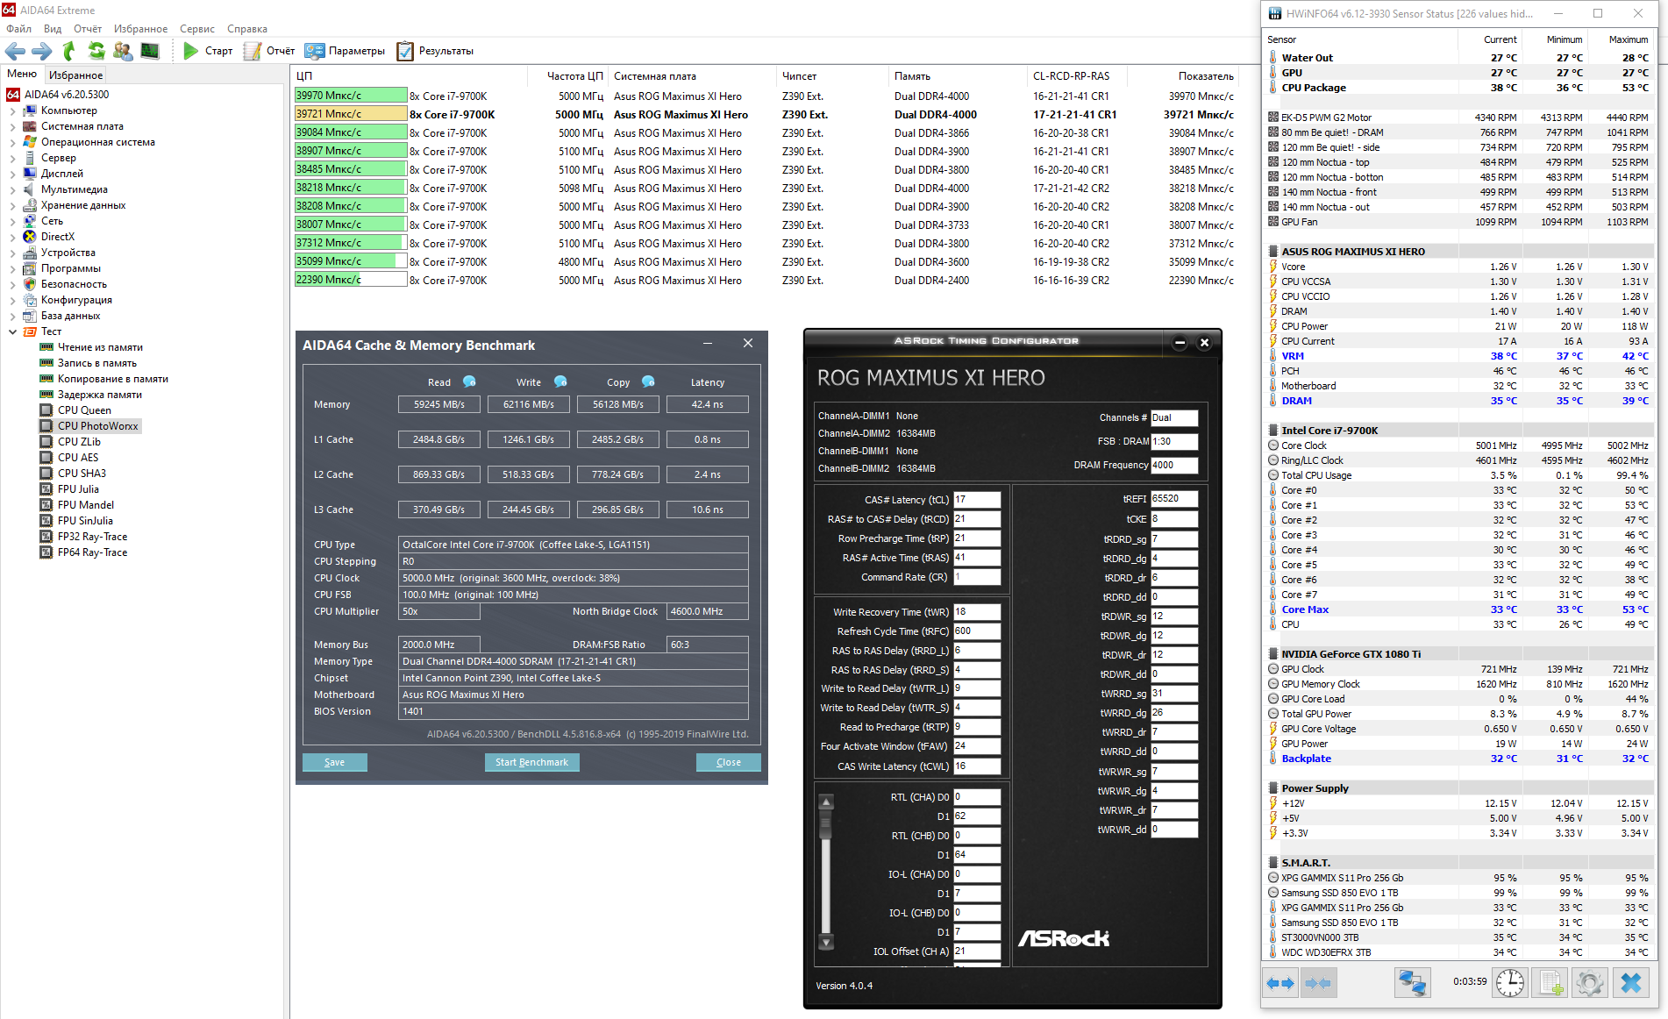Open Отчёт from the AIDA64 toolbar

tap(268, 51)
